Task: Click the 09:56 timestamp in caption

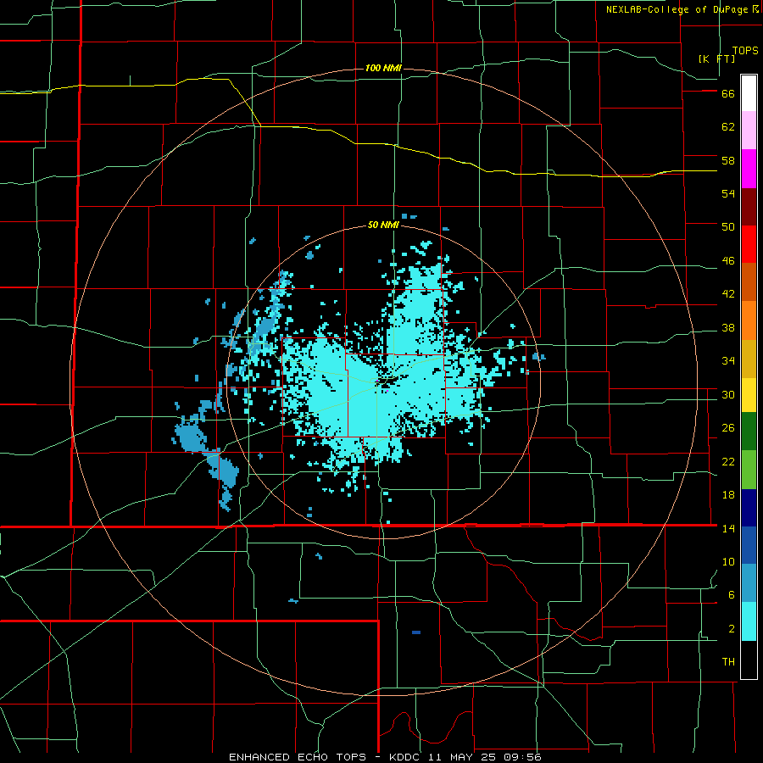Action: 525,757
